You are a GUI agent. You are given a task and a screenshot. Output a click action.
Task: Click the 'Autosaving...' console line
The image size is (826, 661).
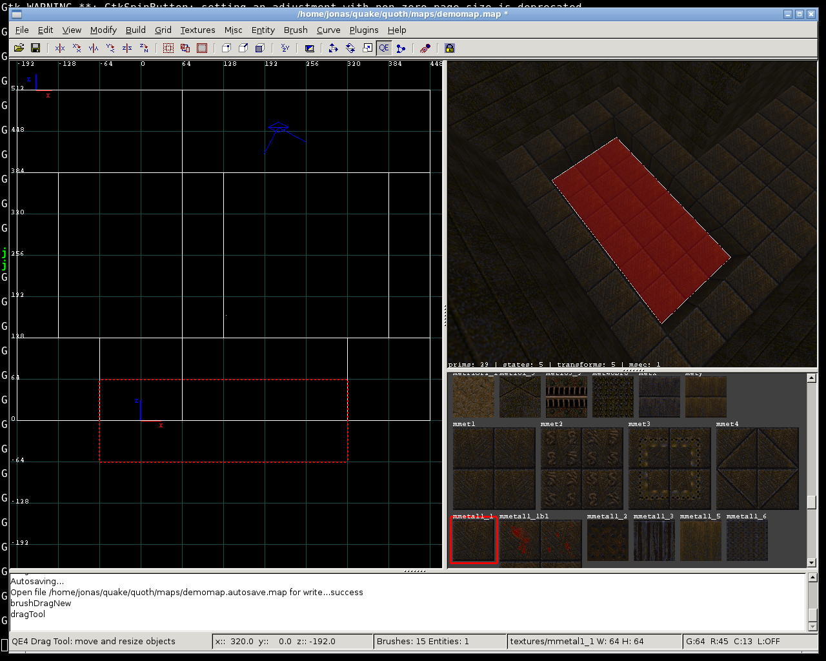coord(37,582)
